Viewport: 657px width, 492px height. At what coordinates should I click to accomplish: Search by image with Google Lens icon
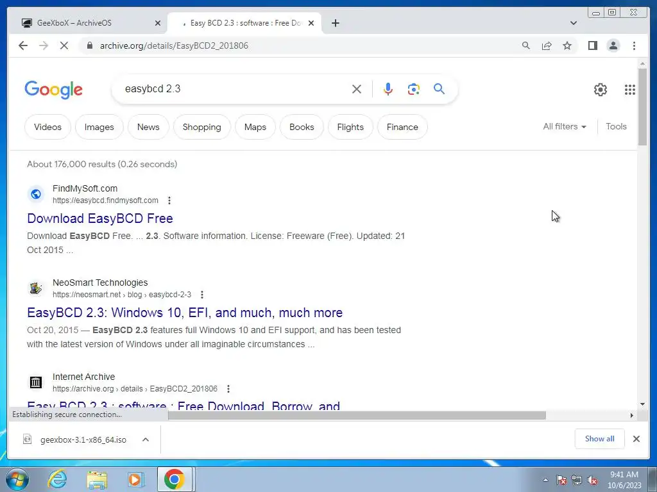click(x=414, y=89)
